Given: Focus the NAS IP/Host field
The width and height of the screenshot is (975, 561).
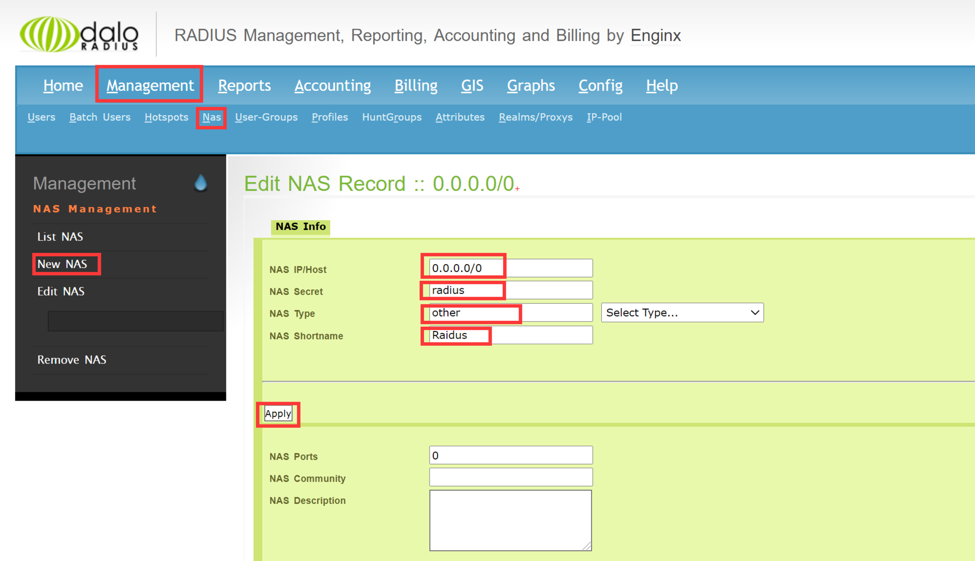Looking at the screenshot, I should pos(510,268).
